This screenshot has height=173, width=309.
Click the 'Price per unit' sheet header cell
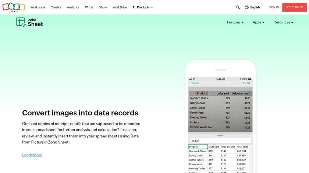point(228,147)
